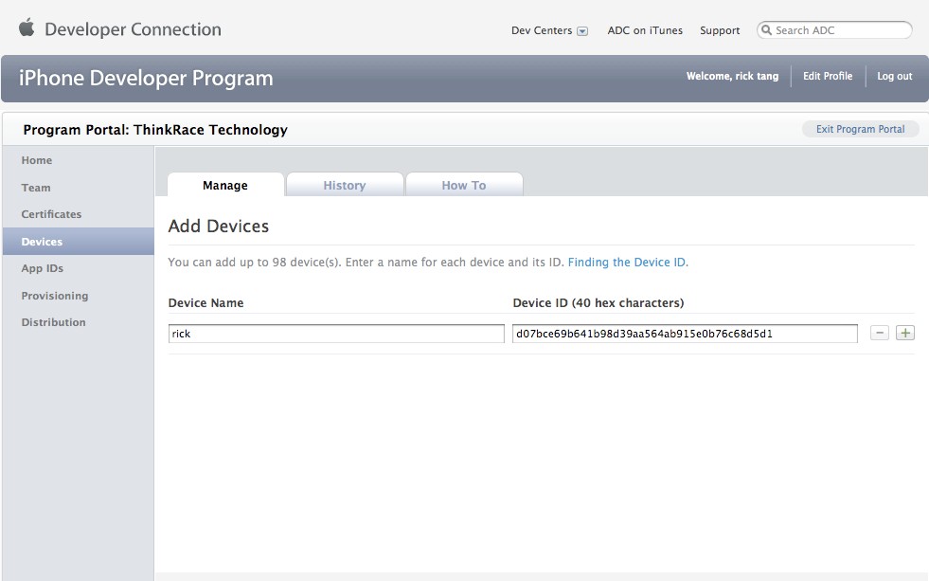Click the Welcome, rick tang text

732,76
